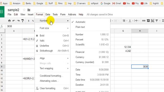Viewport: 164px width, 92px height.
Task: Expand the Number submenu arrow
Action: pyautogui.click(x=68, y=21)
